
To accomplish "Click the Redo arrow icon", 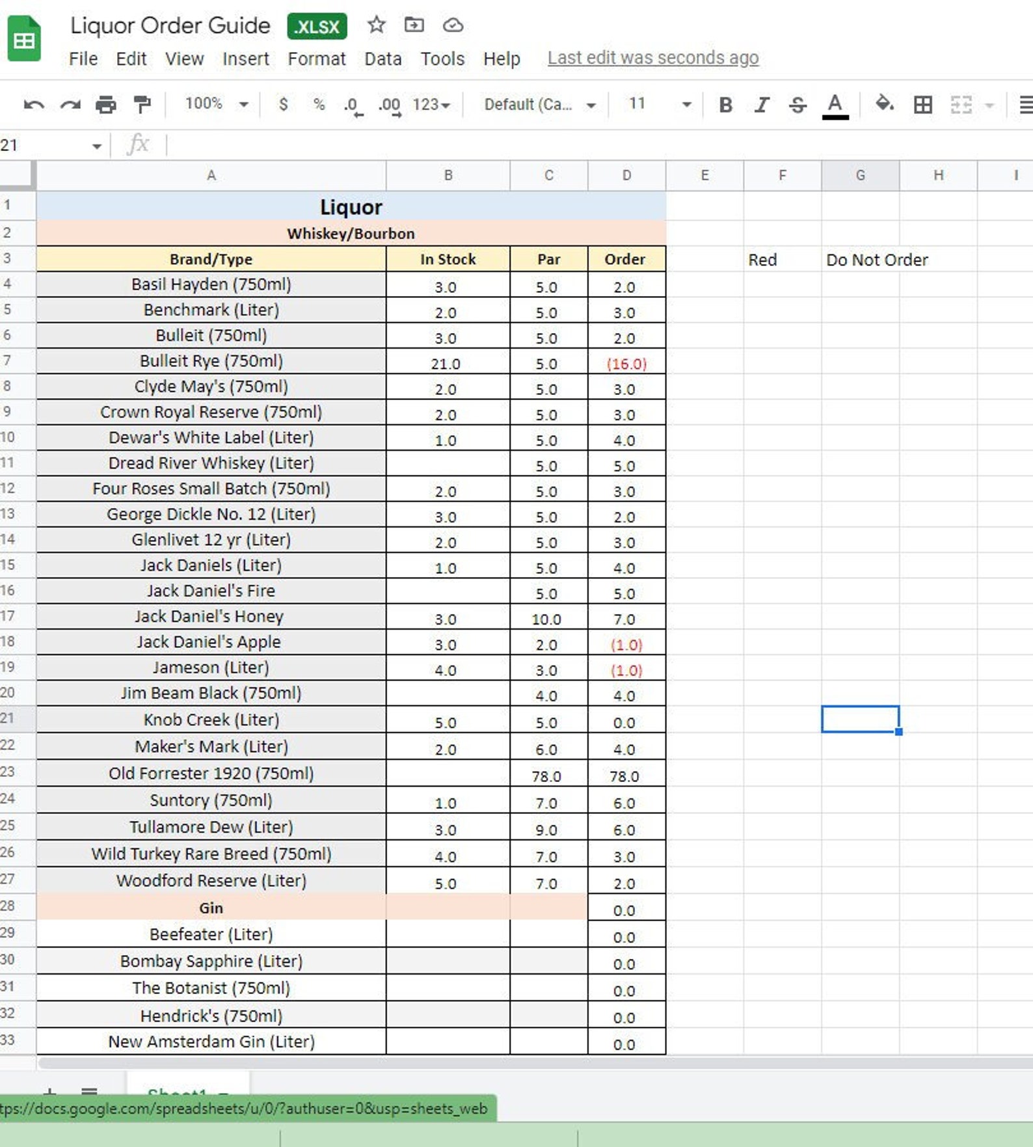I will 70,104.
